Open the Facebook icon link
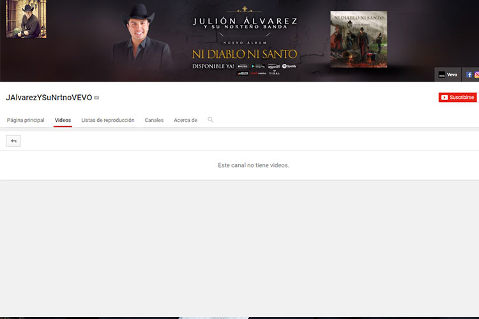The image size is (479, 319). point(469,75)
